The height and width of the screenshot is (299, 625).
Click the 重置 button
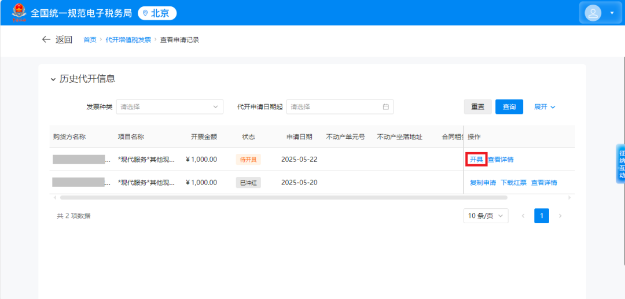[478, 106]
